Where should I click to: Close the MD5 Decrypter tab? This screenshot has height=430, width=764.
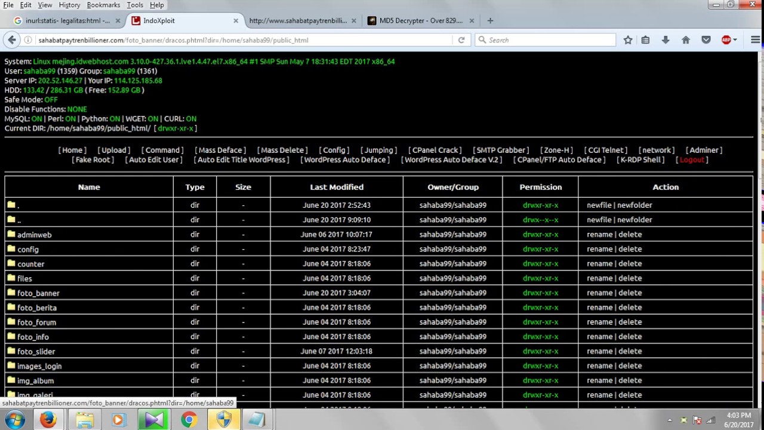click(472, 20)
